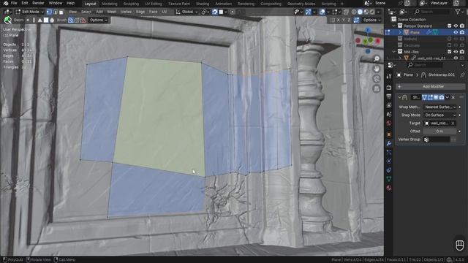
Task: Disable Plane object in renders
Action: tap(462, 32)
